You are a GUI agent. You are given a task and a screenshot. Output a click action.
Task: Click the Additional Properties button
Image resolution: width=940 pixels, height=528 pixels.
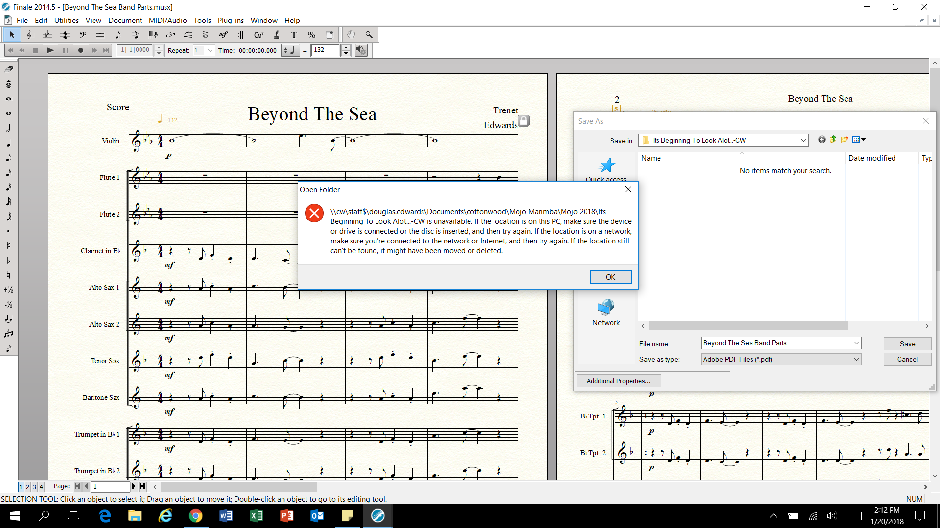(x=618, y=381)
